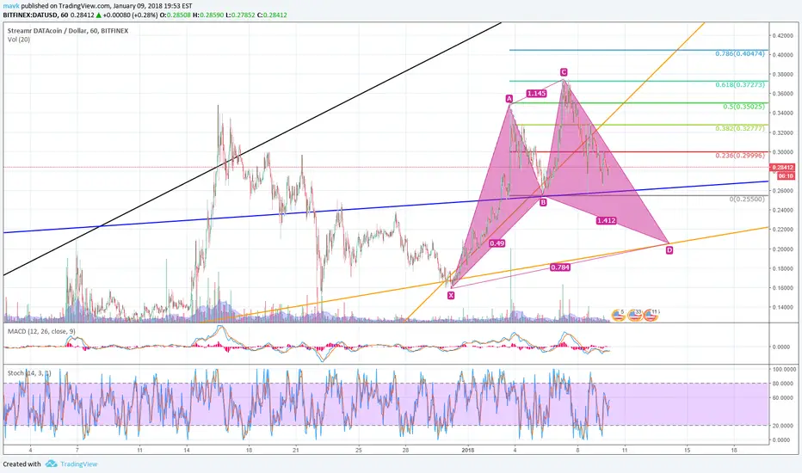Click the 0.20000 price axis label
The image size is (802, 473).
[782, 249]
